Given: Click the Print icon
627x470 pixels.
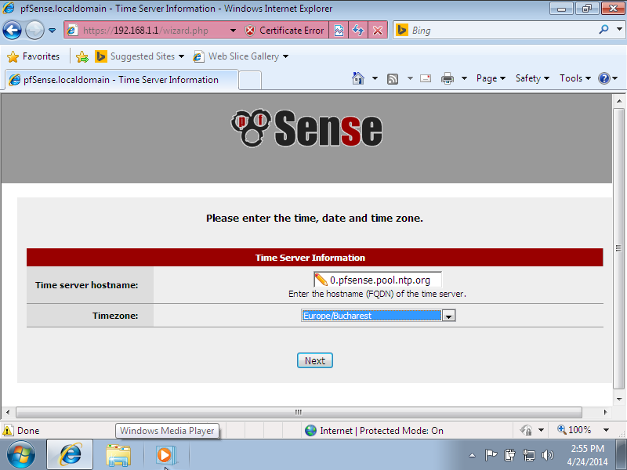Looking at the screenshot, I should click(x=447, y=78).
